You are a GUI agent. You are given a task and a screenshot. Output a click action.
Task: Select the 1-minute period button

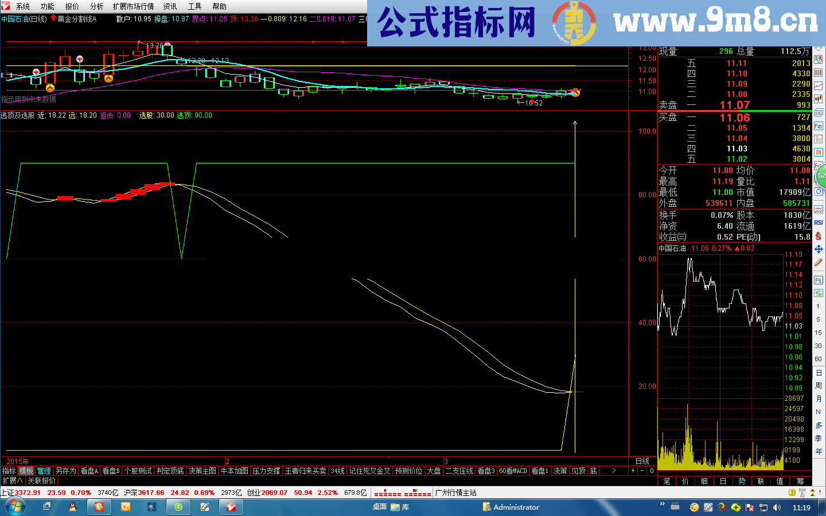[819, 307]
